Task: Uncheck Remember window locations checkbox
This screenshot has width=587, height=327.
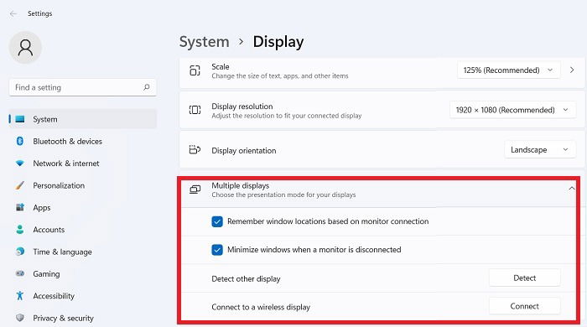Action: 217,221
